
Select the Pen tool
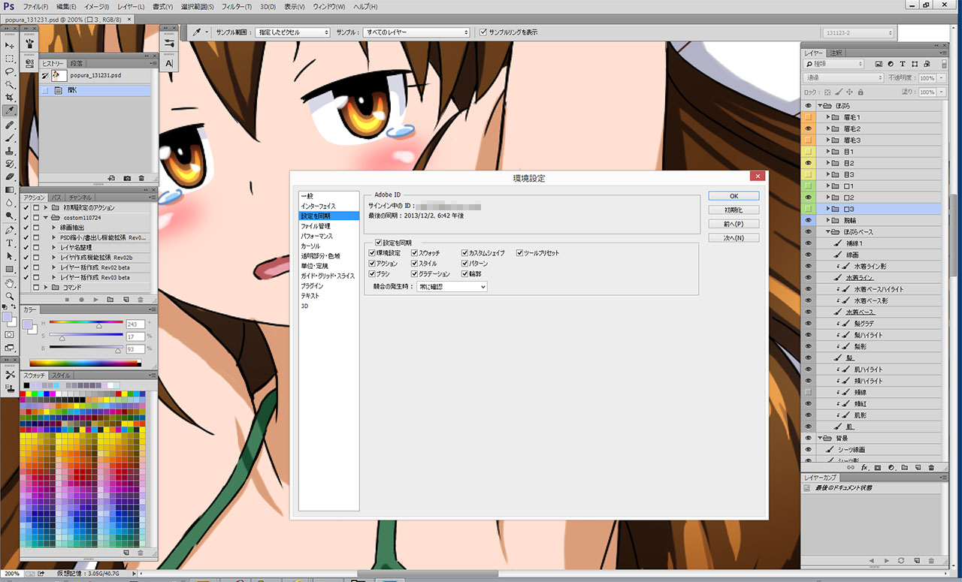[10, 230]
